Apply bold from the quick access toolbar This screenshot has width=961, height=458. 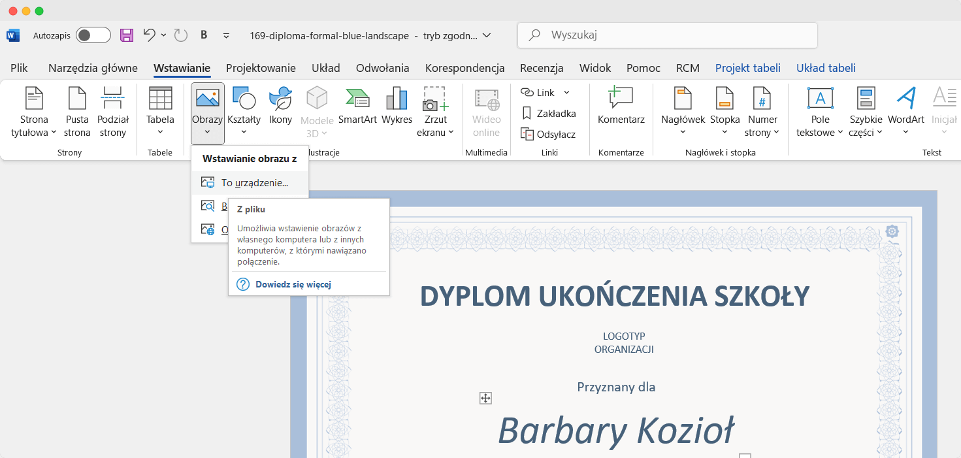click(204, 35)
